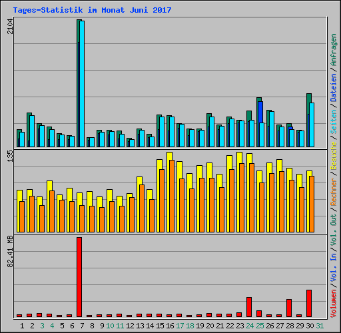Click the orange hosts bar for day 13
341x333 pixels.
click(142, 208)
